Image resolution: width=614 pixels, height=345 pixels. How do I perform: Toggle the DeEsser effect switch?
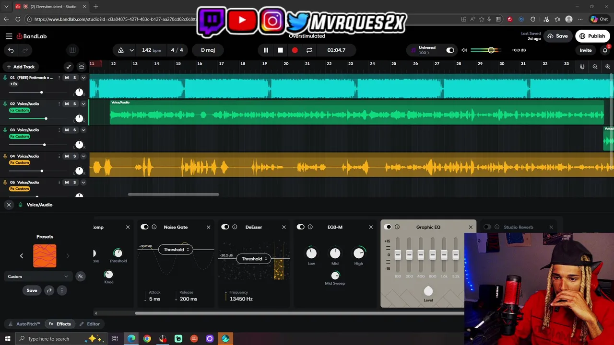(225, 227)
